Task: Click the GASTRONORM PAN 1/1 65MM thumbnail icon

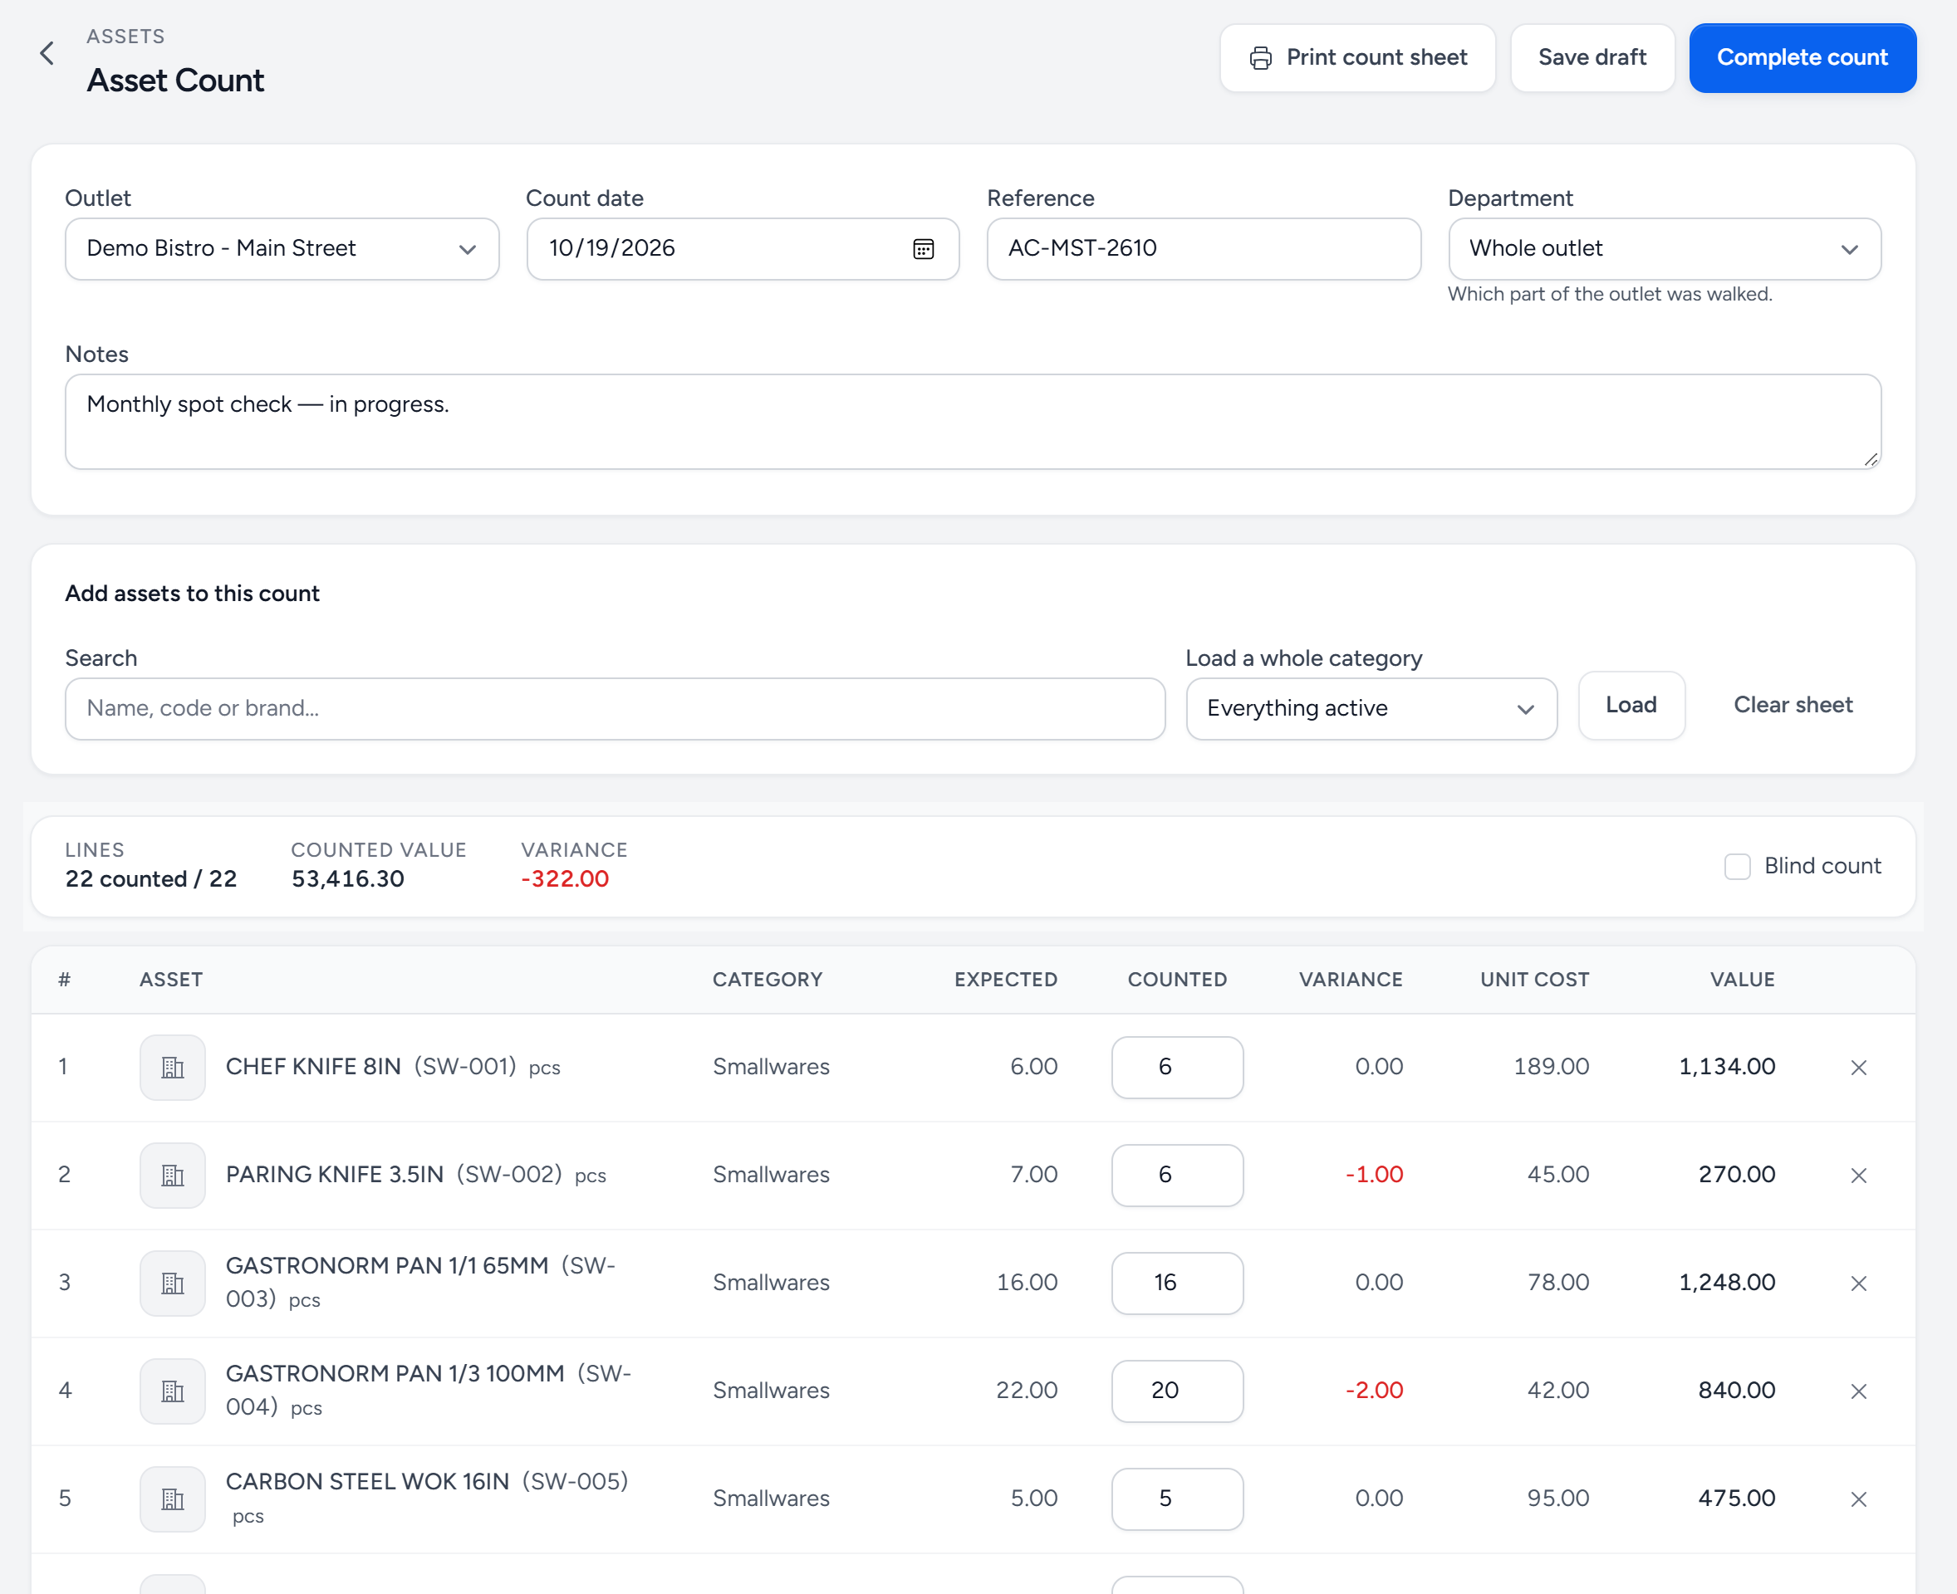Action: point(173,1283)
